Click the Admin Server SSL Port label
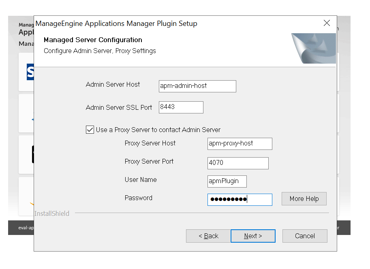The width and height of the screenshot is (370, 269). coord(119,108)
